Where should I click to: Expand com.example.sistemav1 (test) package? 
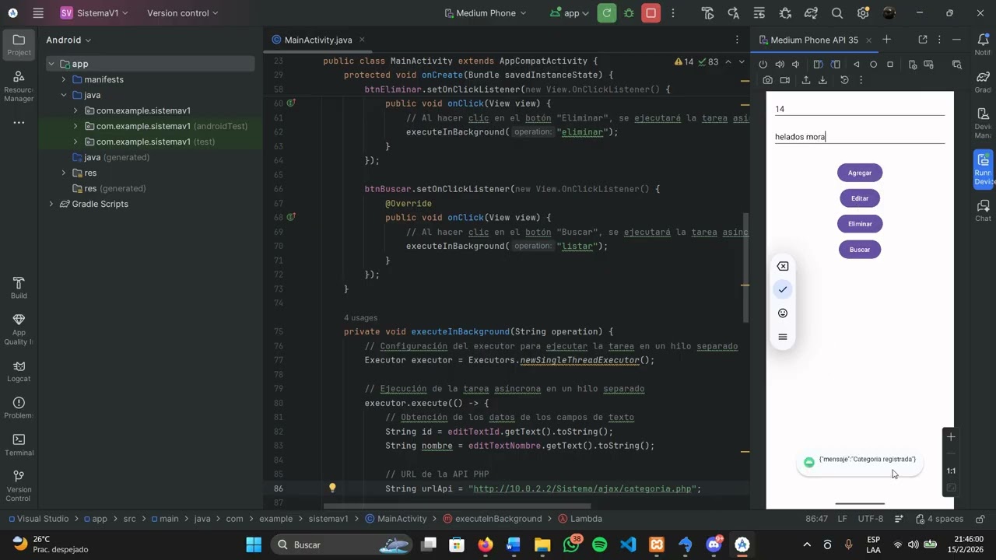[x=75, y=142]
